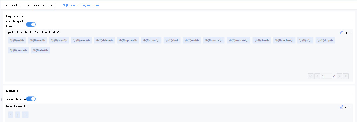Select the semicolon escaped character tag
Screen dimensions: 357x122
click(18, 115)
